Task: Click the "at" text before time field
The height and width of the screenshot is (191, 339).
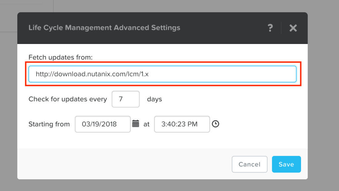Action: click(147, 124)
